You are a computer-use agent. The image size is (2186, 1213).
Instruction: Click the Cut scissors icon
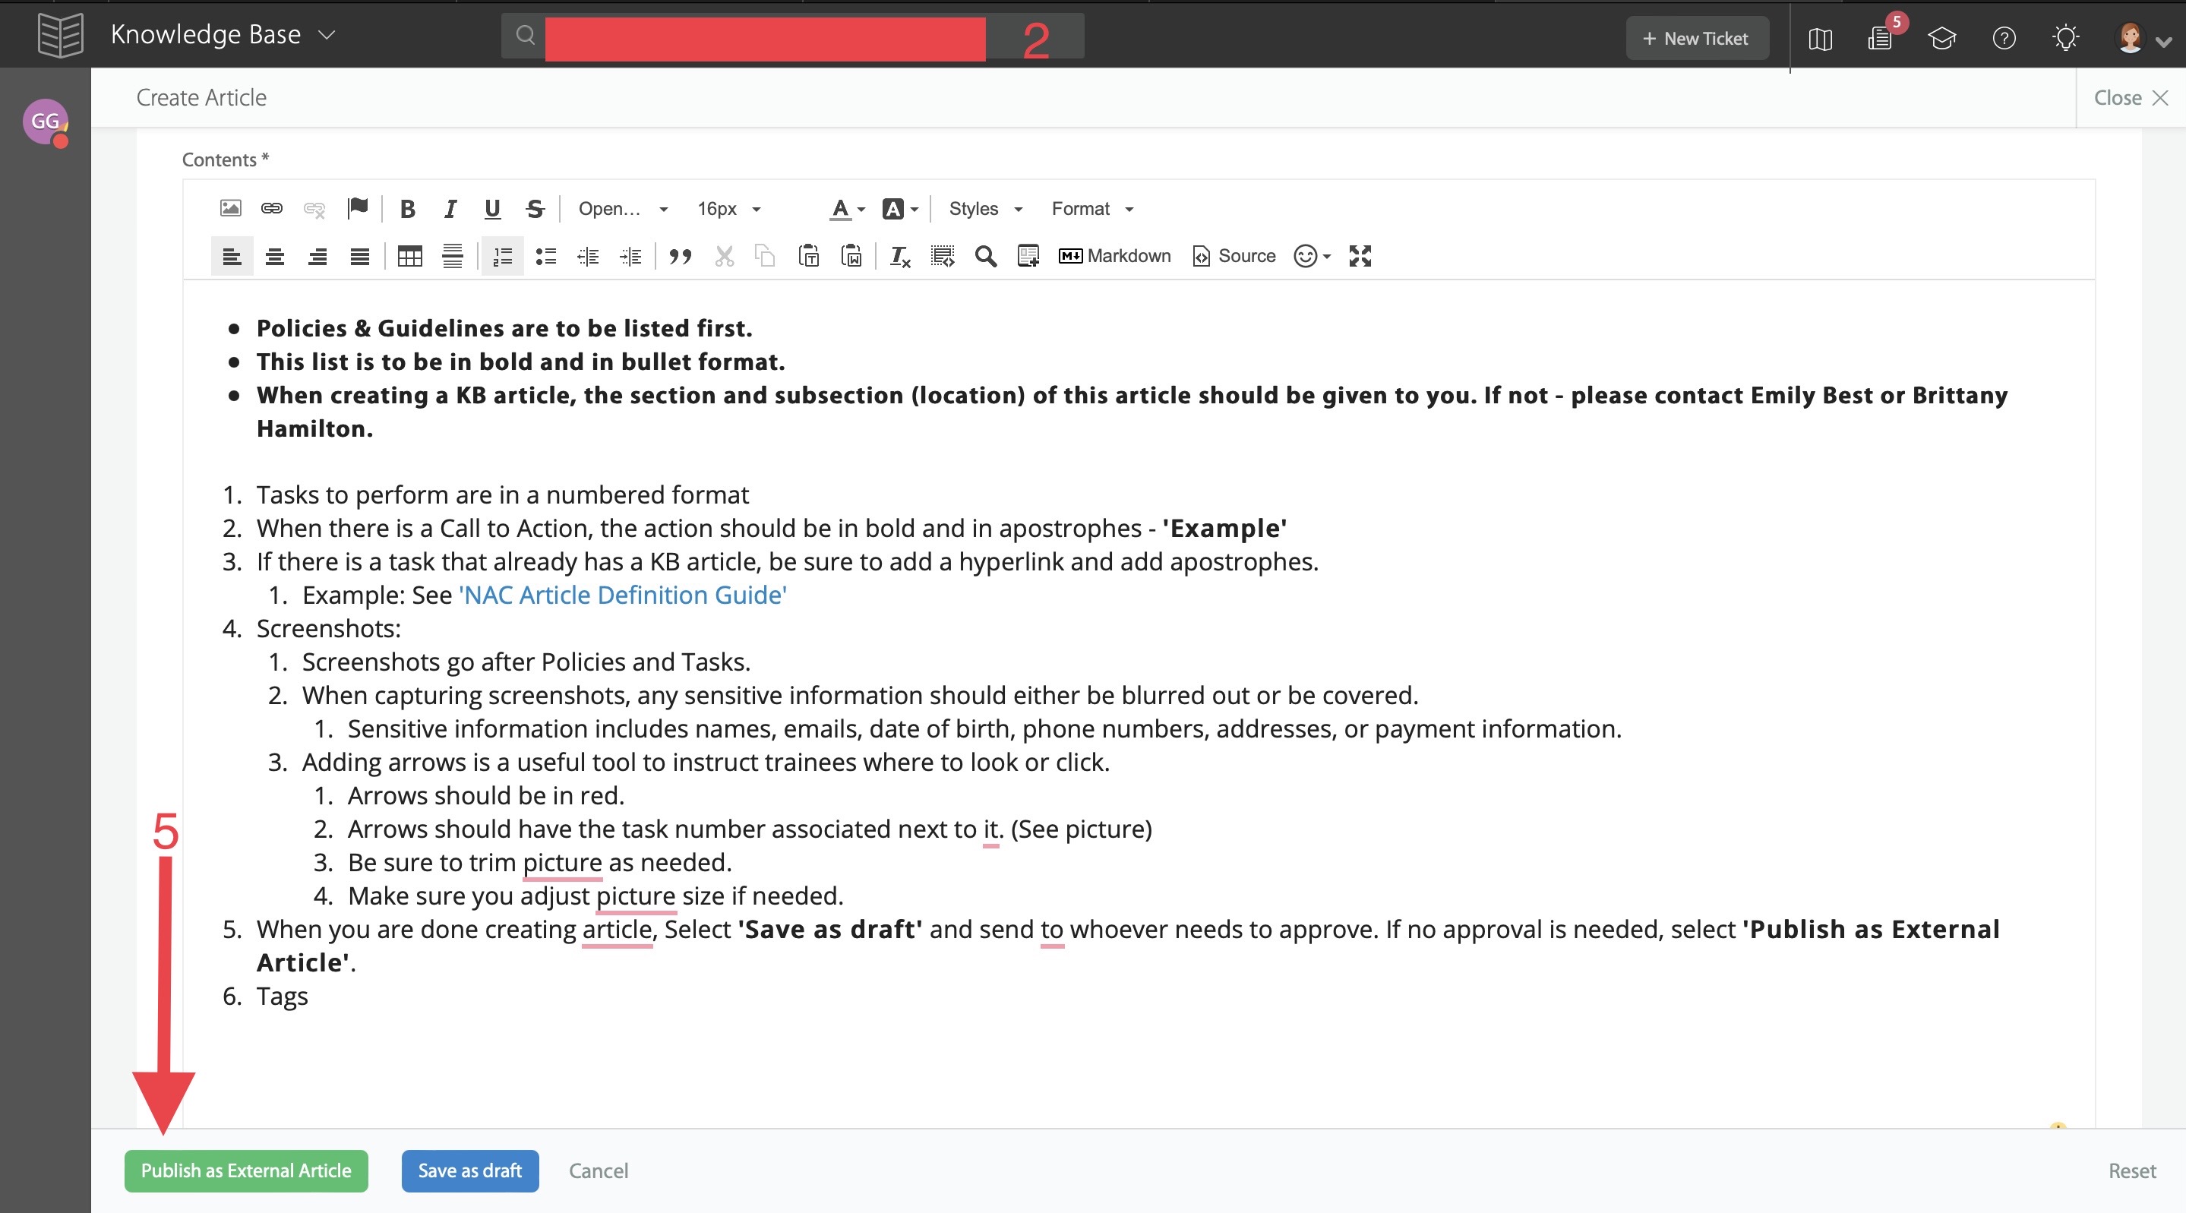click(724, 257)
